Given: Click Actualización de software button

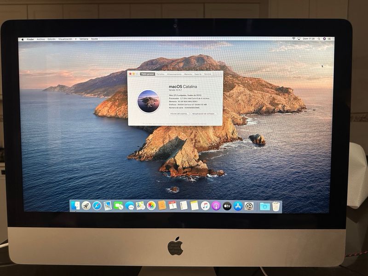Looking at the screenshot, I should click(x=203, y=114).
